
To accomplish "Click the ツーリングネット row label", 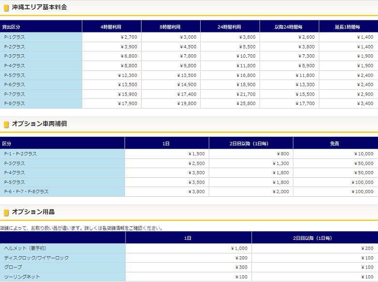I will coord(22,277).
